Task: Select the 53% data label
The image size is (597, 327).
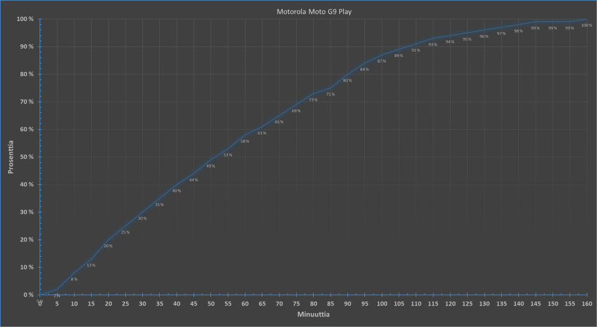Action: 228,155
